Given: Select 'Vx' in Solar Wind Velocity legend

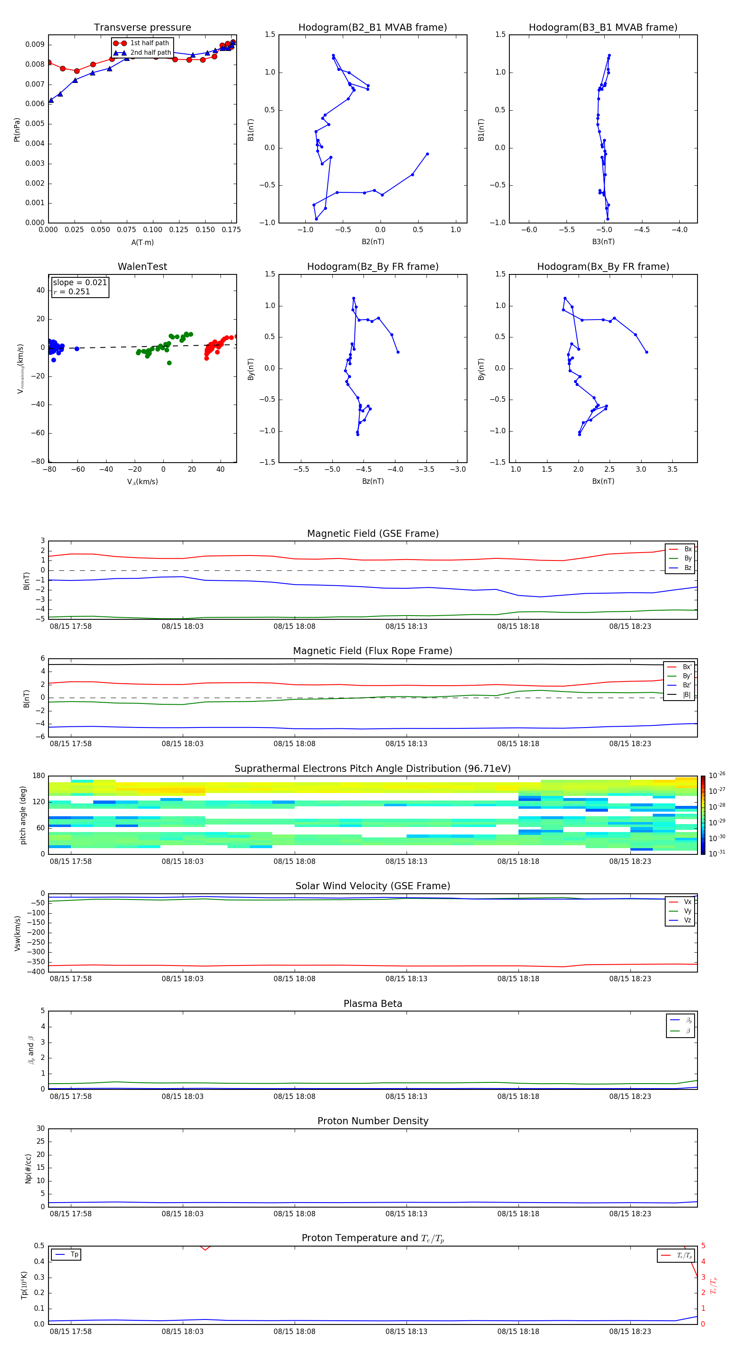Looking at the screenshot, I should (x=680, y=902).
